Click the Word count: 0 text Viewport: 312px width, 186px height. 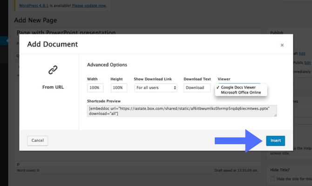pyautogui.click(x=28, y=170)
